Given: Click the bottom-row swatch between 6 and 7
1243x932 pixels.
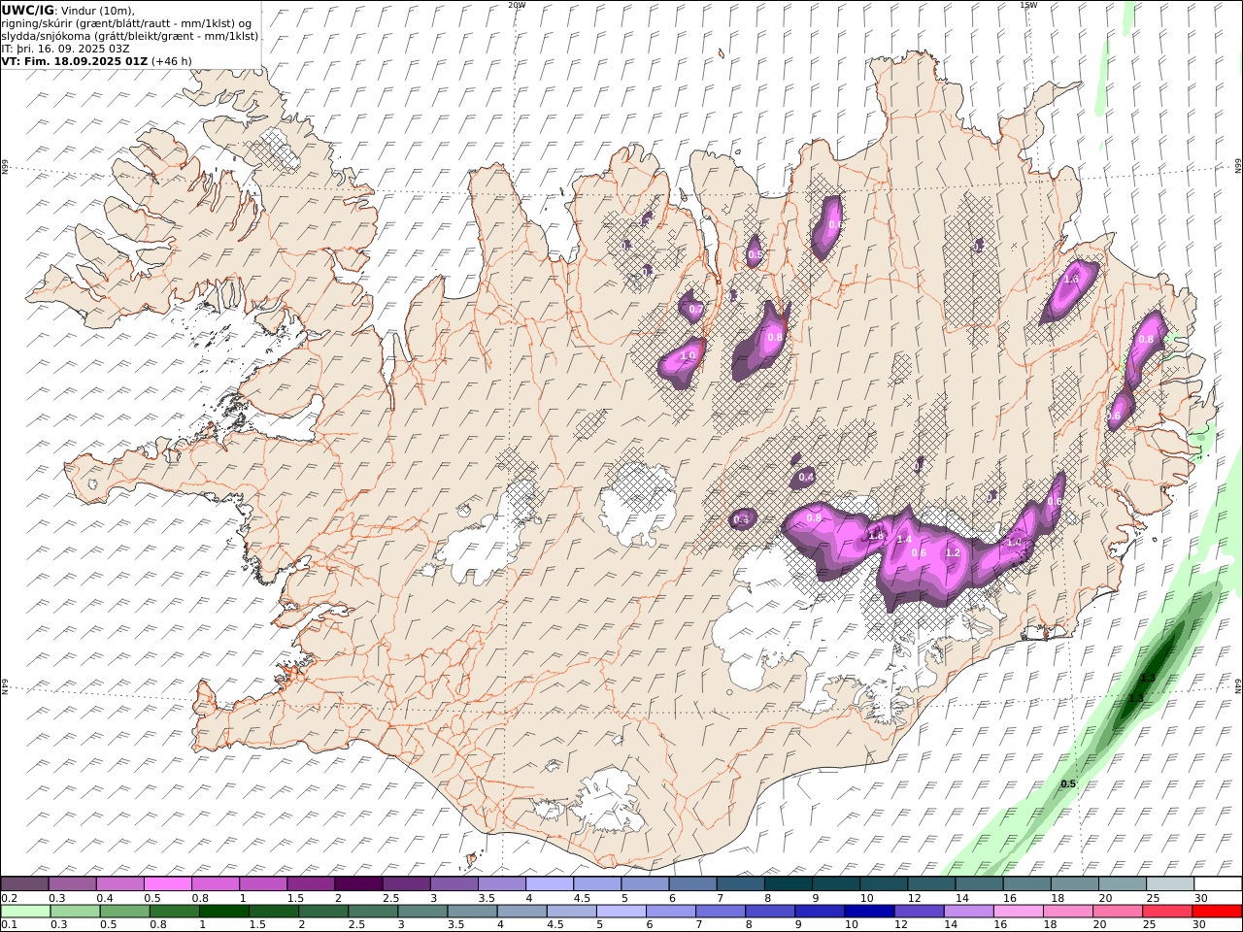Looking at the screenshot, I should coord(671,911).
